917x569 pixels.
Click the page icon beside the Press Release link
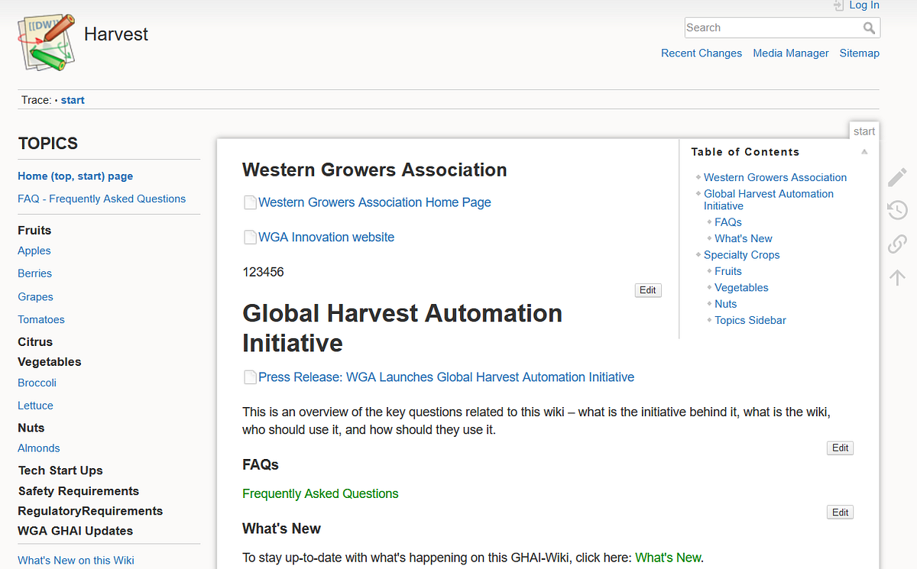pos(250,377)
